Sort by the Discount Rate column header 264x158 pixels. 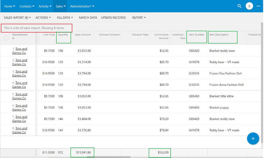[140, 35]
